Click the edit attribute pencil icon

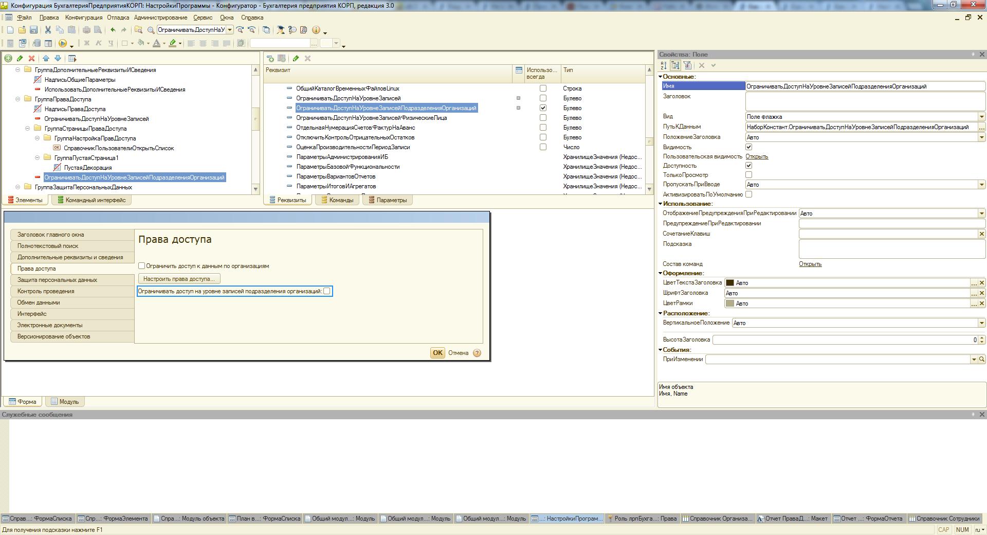[x=296, y=59]
